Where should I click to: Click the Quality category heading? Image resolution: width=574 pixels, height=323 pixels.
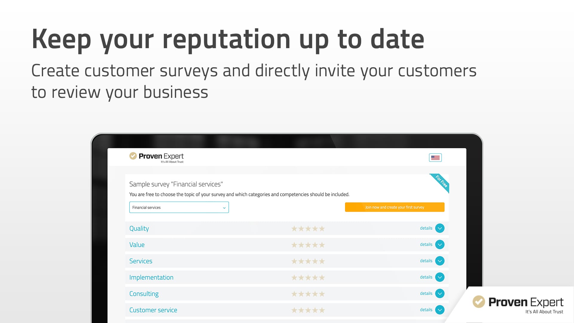(x=139, y=228)
